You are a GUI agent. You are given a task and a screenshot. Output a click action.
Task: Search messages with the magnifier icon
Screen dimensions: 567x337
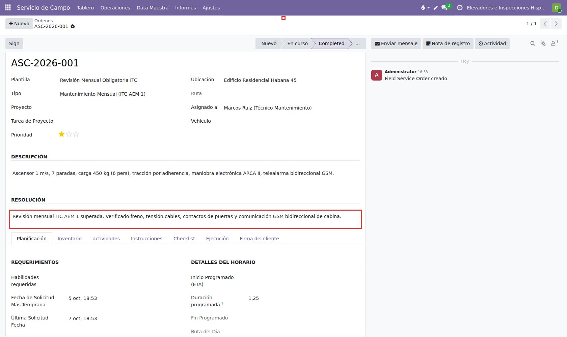[x=533, y=43]
